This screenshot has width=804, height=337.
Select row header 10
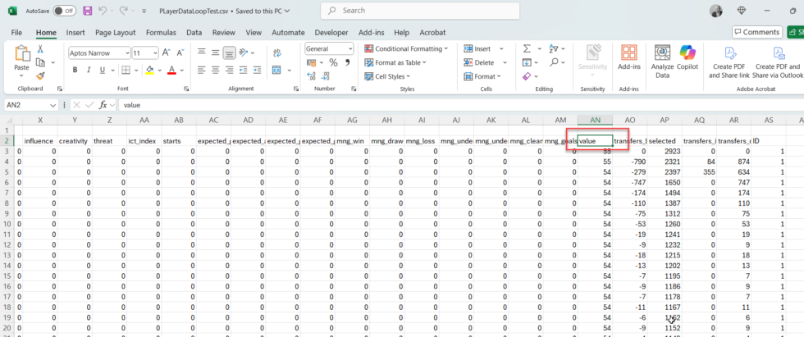pos(7,224)
